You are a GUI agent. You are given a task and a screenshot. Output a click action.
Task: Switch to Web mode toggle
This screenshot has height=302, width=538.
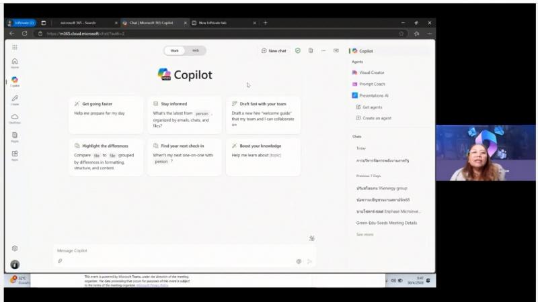196,51
